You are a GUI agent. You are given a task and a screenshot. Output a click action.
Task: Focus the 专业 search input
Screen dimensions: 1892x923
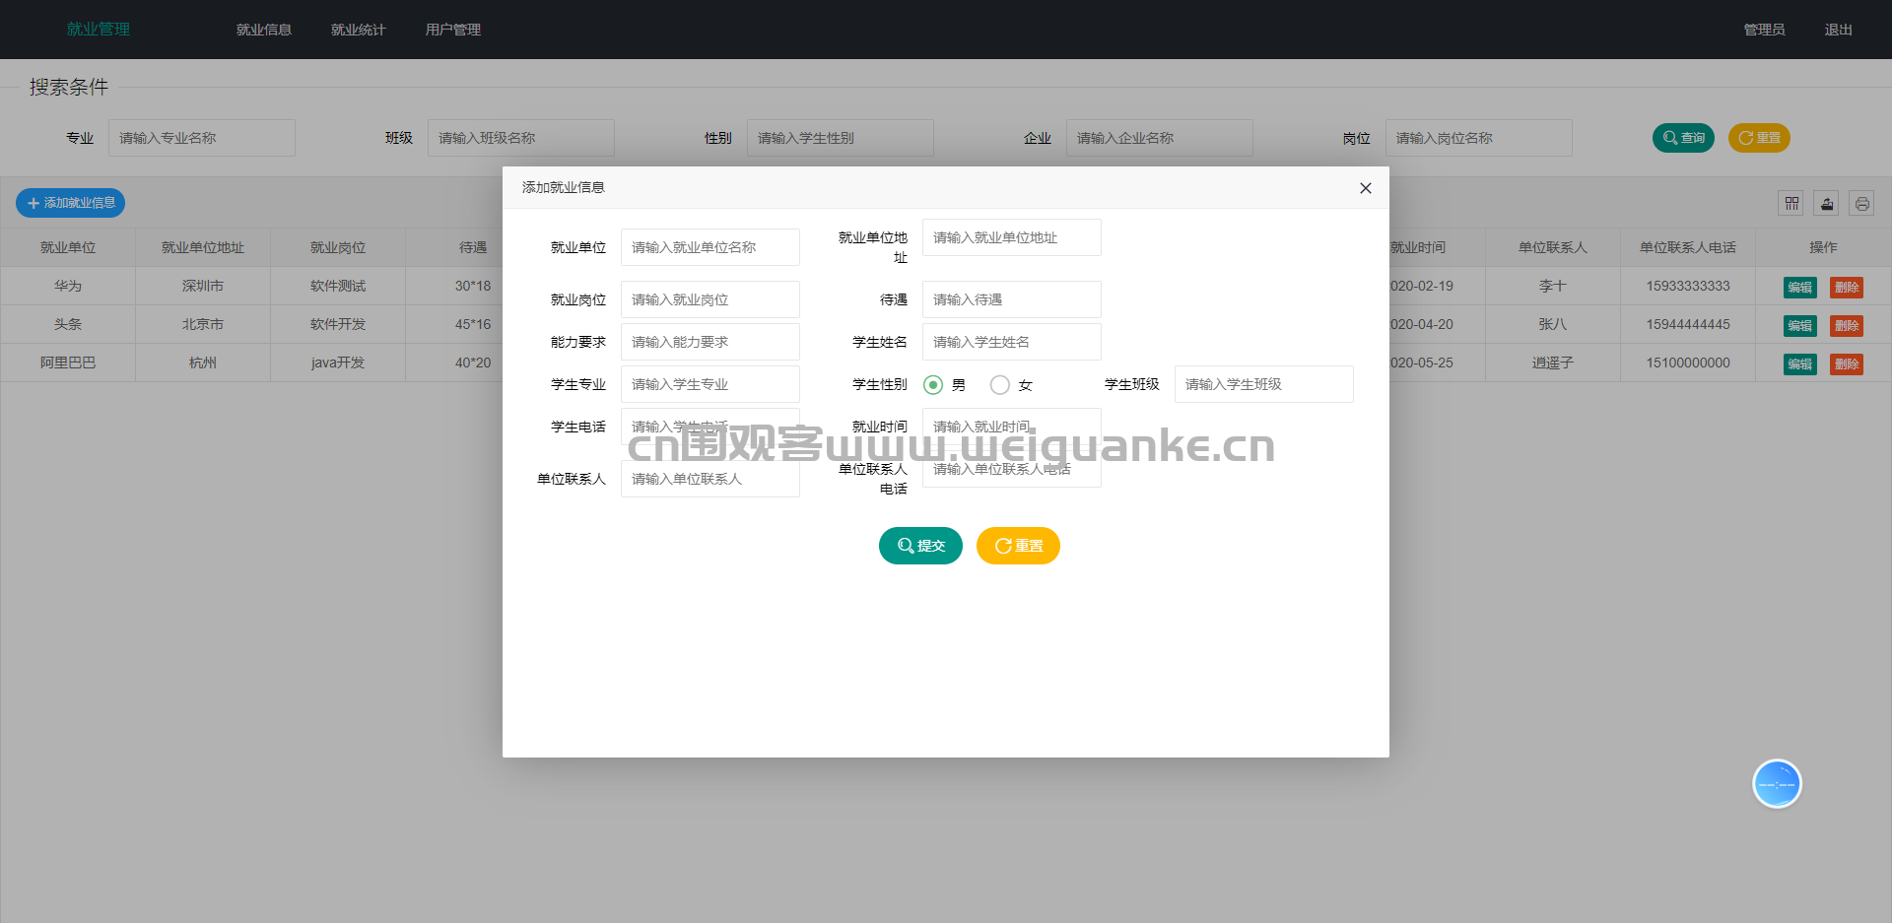click(x=202, y=138)
